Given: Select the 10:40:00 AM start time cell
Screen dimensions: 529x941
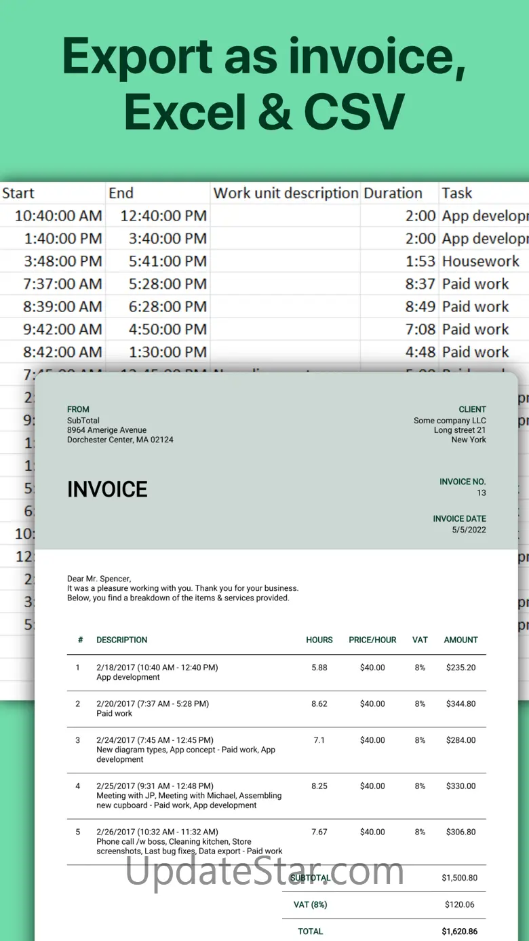Looking at the screenshot, I should [x=58, y=216].
